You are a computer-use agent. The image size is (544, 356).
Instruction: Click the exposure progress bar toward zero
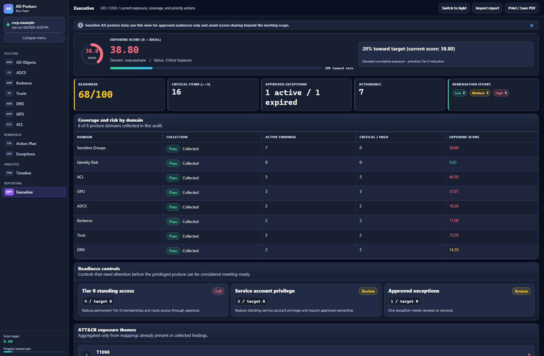pos(216,68)
